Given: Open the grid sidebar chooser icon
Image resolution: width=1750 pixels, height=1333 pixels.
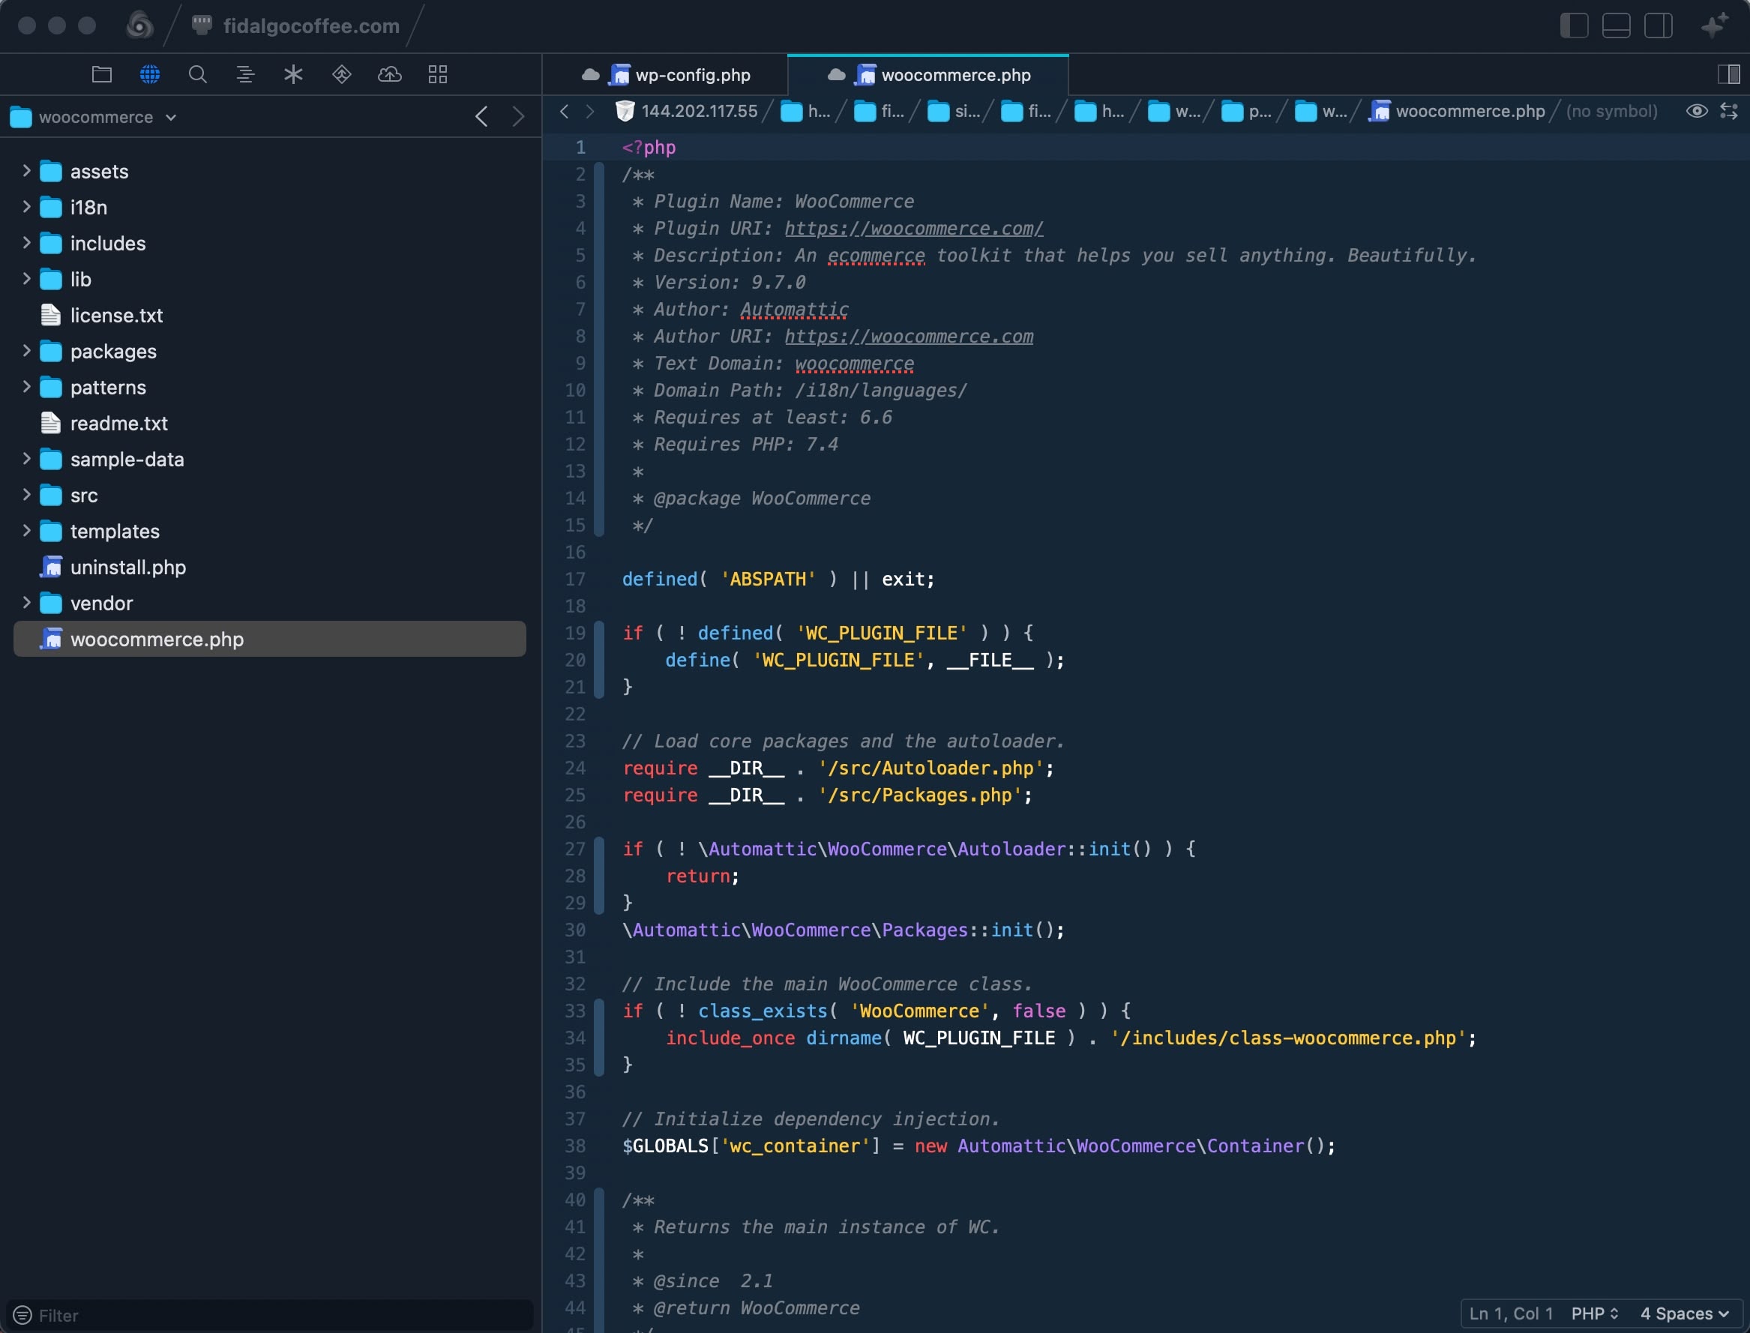Looking at the screenshot, I should 438,74.
